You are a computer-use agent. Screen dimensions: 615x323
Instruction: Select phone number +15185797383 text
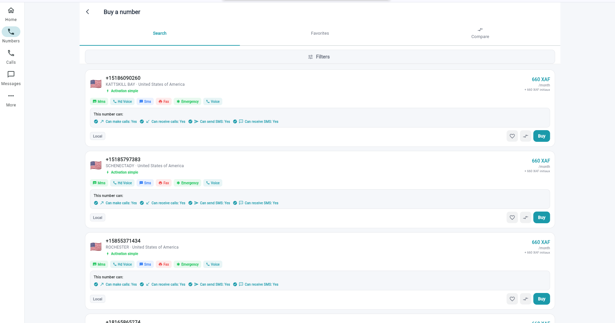coord(123,159)
